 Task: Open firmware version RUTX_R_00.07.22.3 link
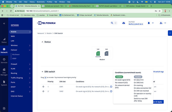pos(136,24)
